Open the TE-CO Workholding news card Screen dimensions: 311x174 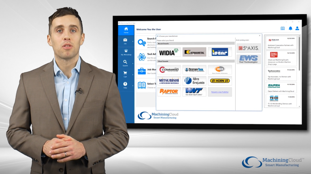(x=281, y=101)
